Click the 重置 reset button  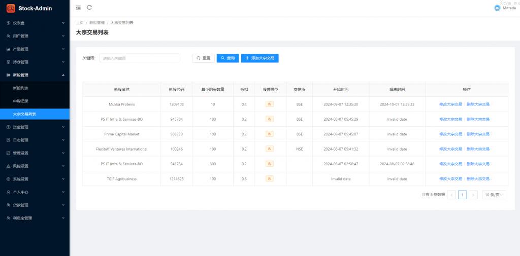click(x=203, y=58)
